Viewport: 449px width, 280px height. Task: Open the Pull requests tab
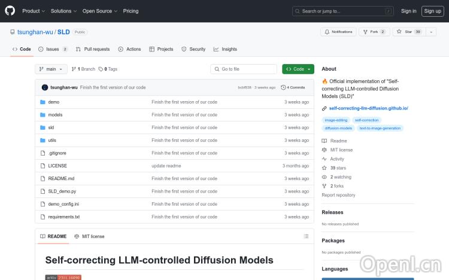click(x=92, y=49)
